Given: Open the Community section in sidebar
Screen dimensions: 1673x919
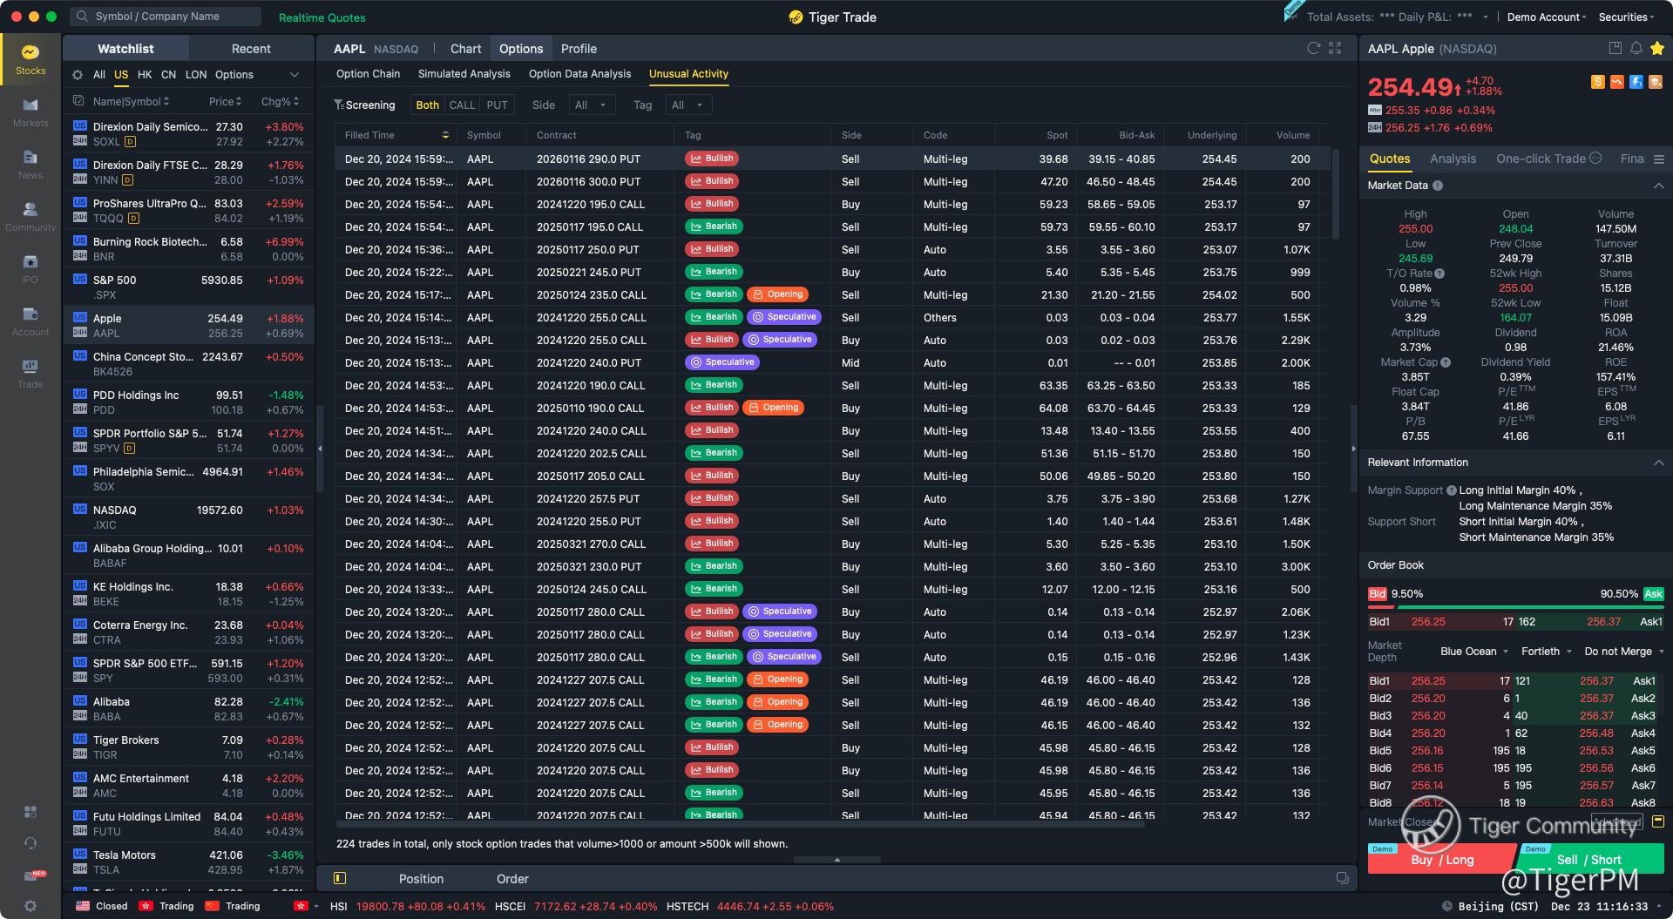Looking at the screenshot, I should tap(30, 216).
